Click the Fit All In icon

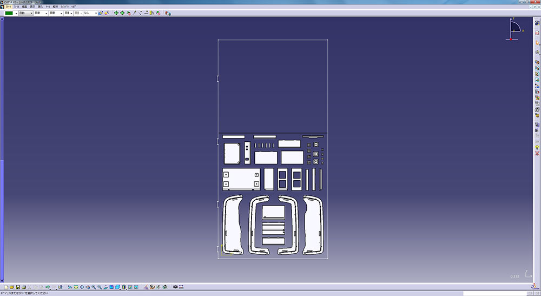point(76,287)
